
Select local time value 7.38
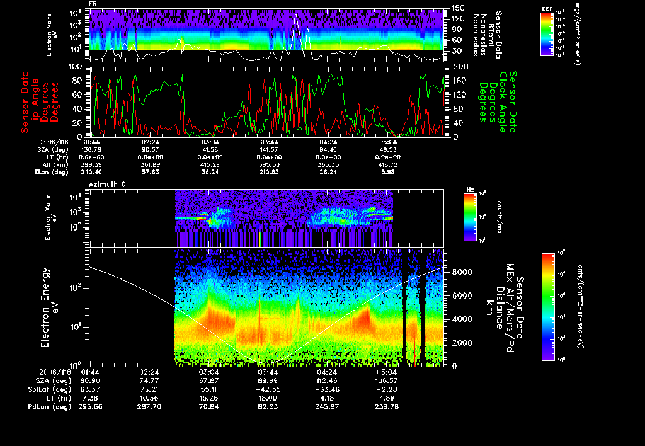pos(91,398)
